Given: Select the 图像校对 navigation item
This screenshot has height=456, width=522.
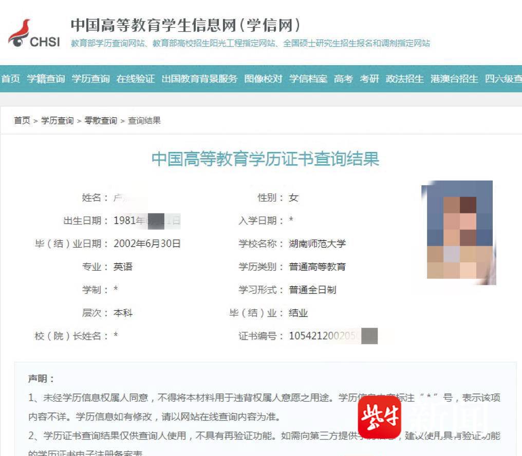Looking at the screenshot, I should click(263, 79).
